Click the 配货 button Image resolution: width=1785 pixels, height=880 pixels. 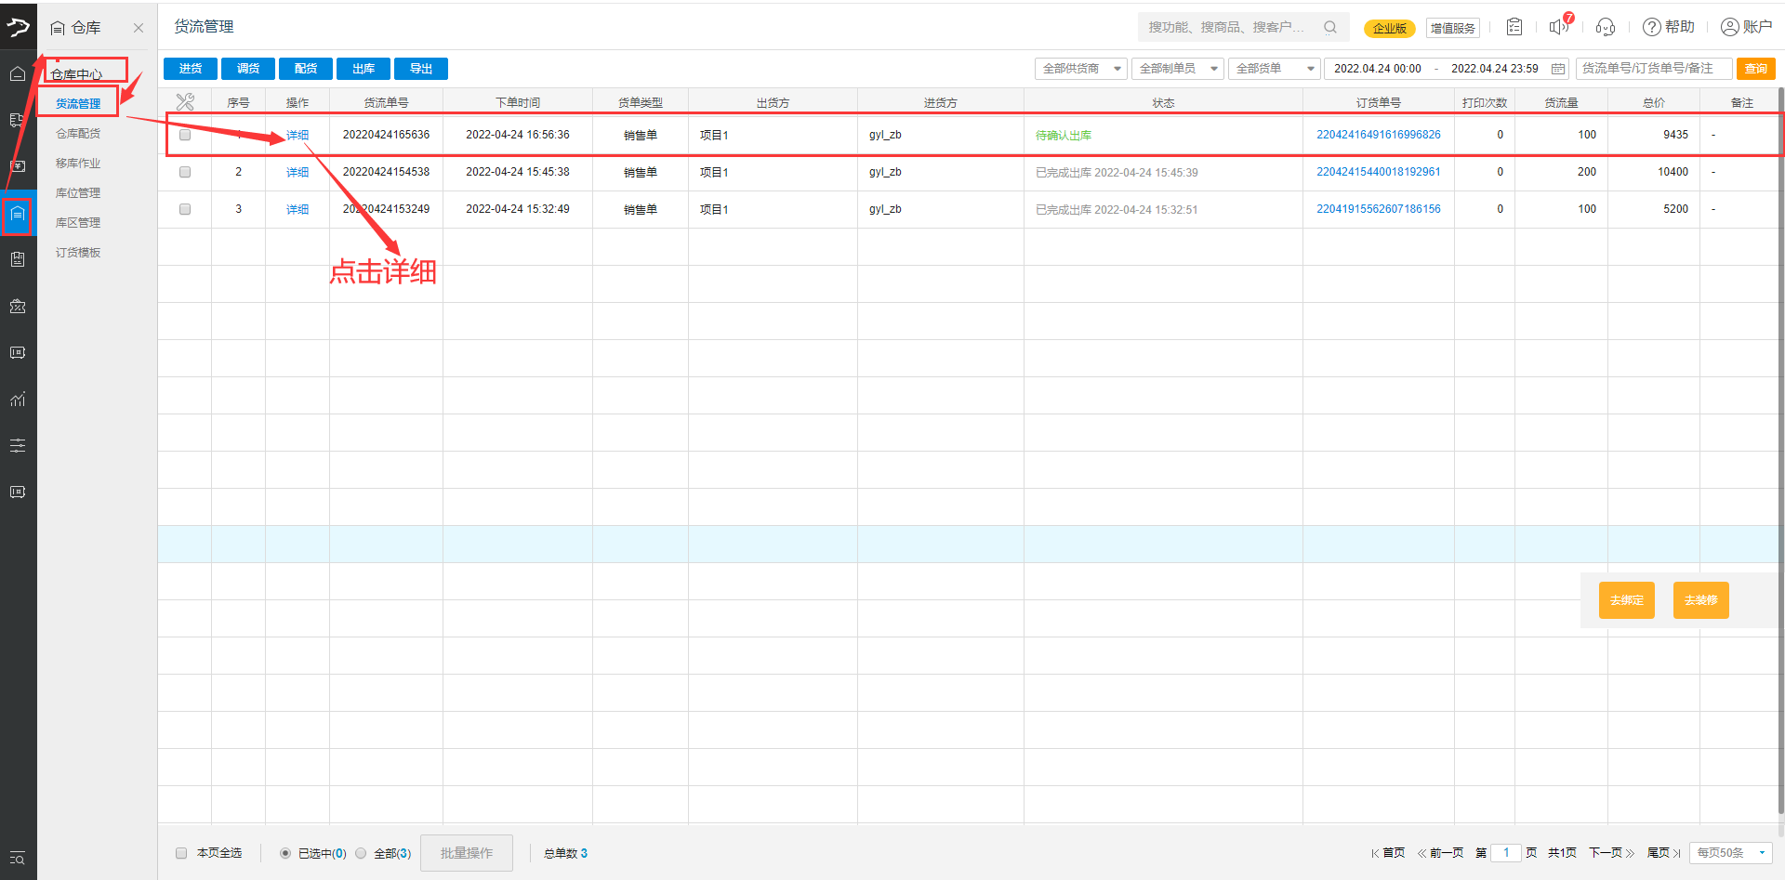(306, 69)
